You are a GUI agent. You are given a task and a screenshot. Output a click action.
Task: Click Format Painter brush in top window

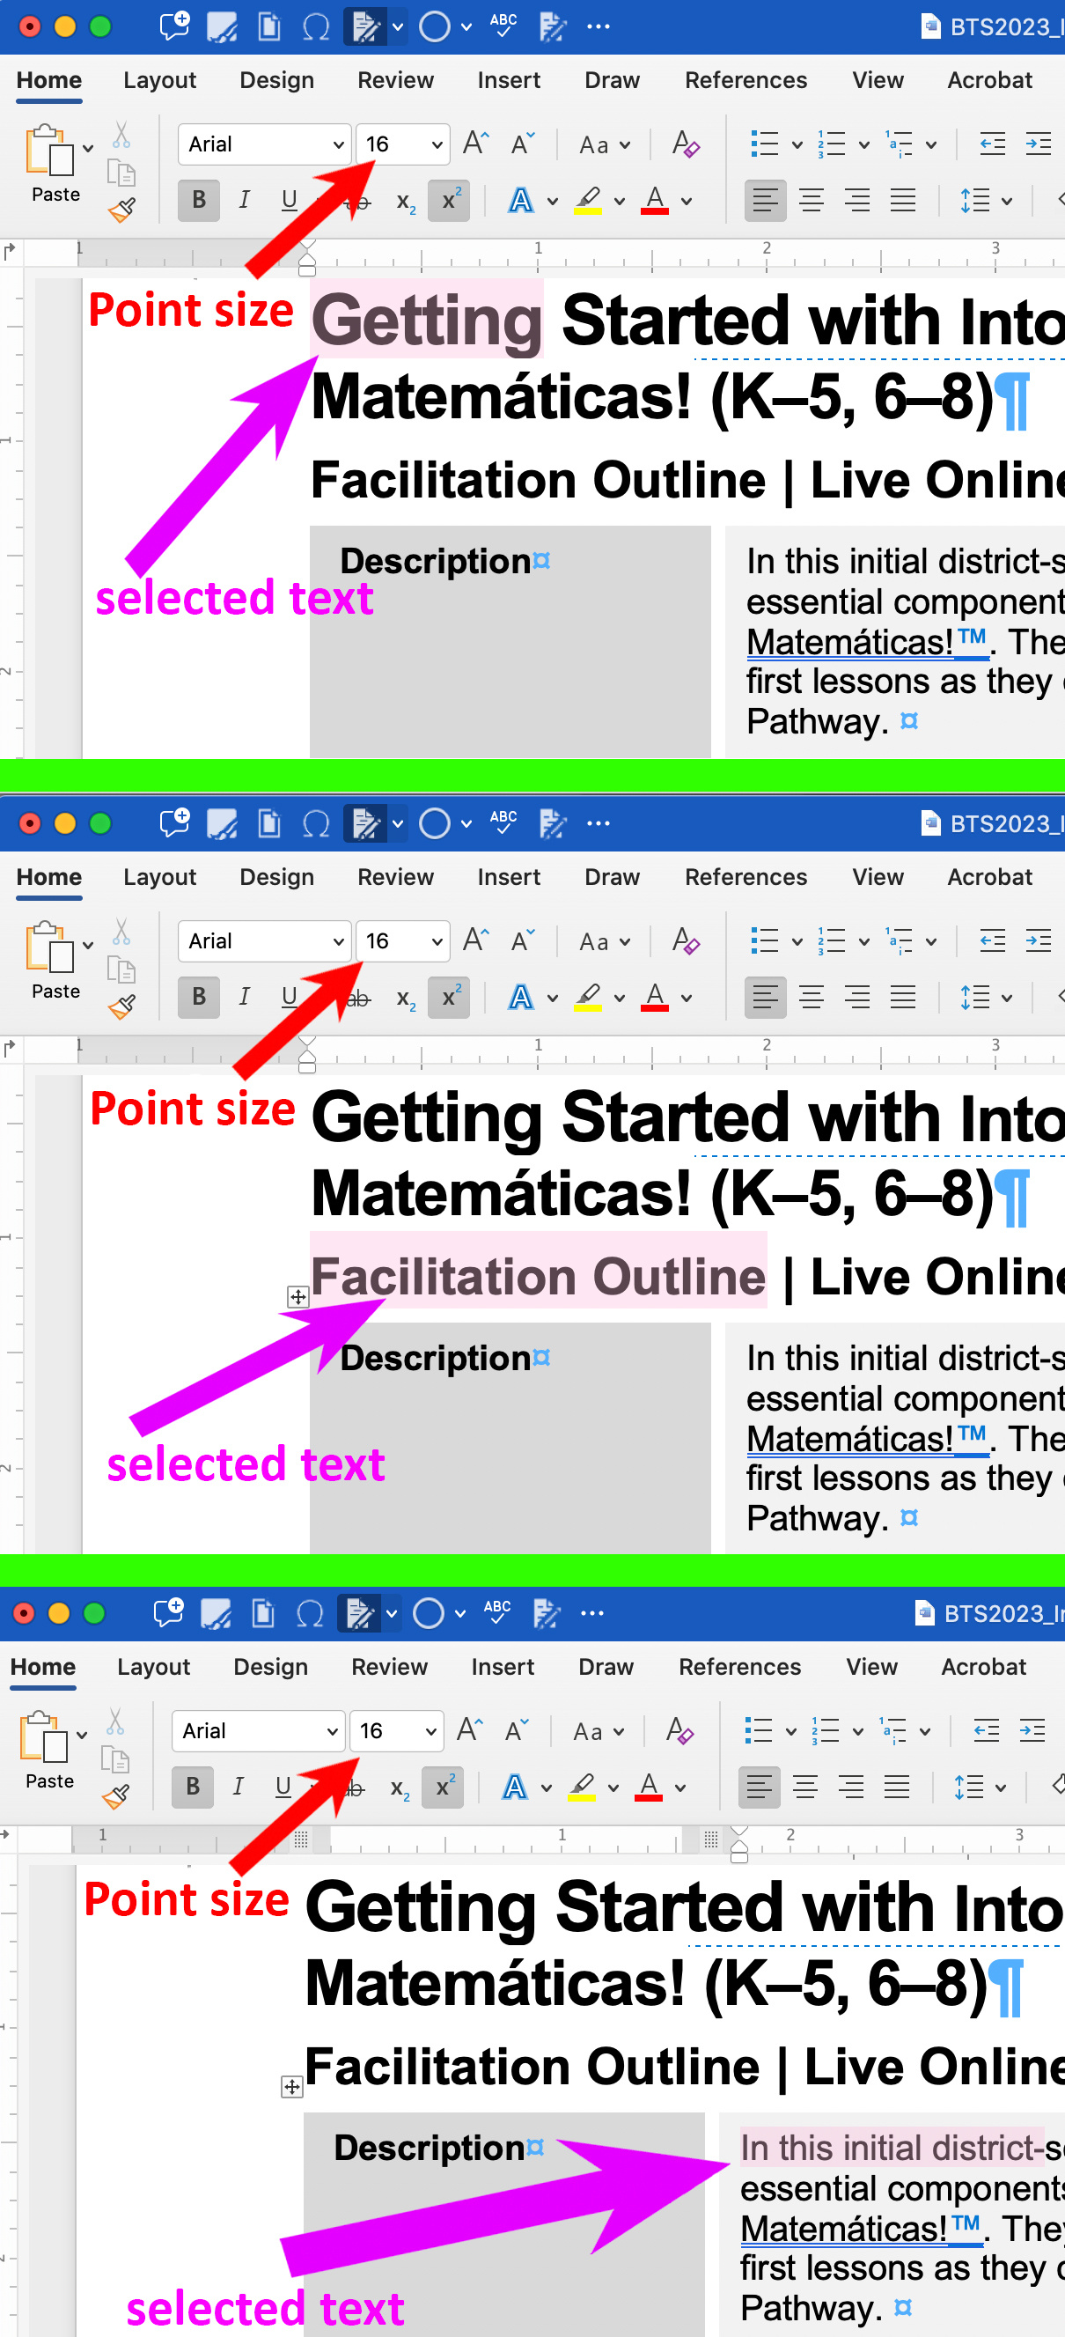[x=121, y=210]
